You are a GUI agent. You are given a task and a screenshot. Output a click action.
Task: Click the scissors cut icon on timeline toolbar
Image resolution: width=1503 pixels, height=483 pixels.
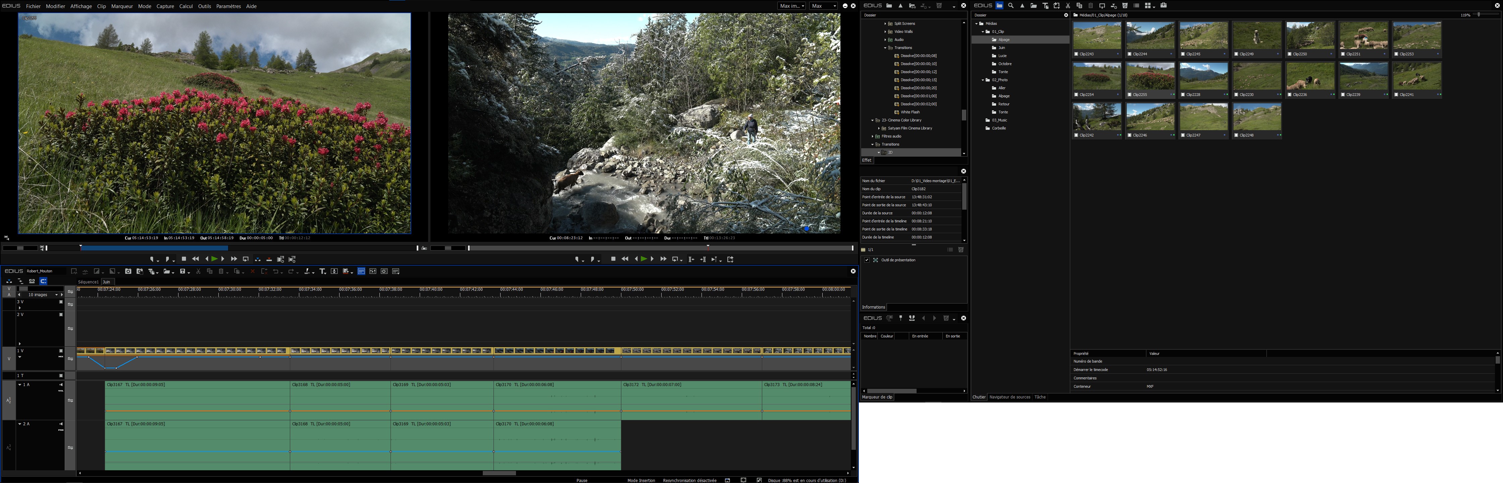point(198,271)
